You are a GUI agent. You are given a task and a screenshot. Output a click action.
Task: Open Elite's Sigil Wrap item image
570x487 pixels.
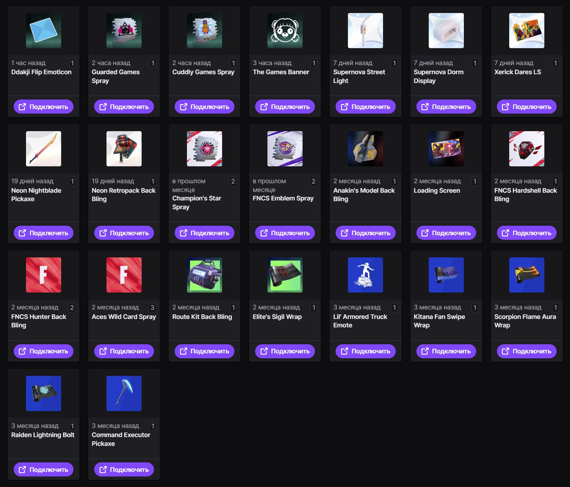pos(285,275)
